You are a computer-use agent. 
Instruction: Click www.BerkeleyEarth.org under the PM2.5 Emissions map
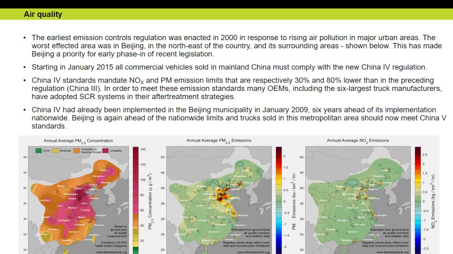253,252
